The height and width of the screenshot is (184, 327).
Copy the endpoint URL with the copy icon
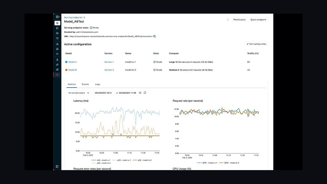tap(155, 36)
